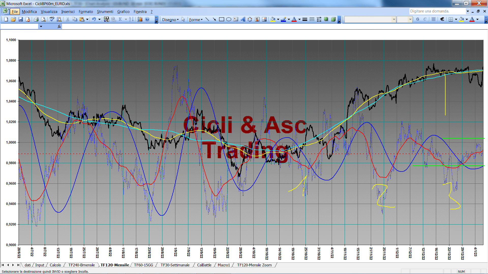Image resolution: width=488 pixels, height=274 pixels.
Task: Choose the Dash Style icon
Action: (312, 19)
